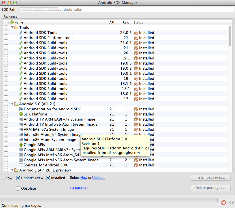Screen dimensions: 235x208
Task: Click the New link
Action: pos(84,178)
